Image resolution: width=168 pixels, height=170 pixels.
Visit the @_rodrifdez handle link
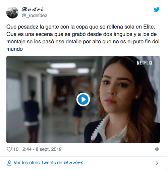[x=35, y=15]
